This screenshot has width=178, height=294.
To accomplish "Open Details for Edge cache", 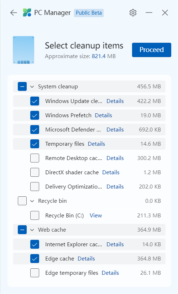I will pyautogui.click(x=86, y=259).
